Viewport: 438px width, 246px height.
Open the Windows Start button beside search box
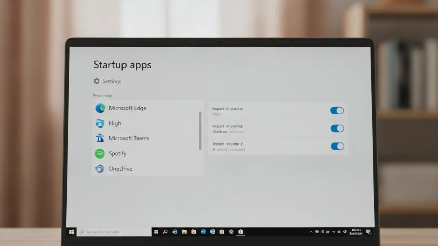tap(72, 232)
